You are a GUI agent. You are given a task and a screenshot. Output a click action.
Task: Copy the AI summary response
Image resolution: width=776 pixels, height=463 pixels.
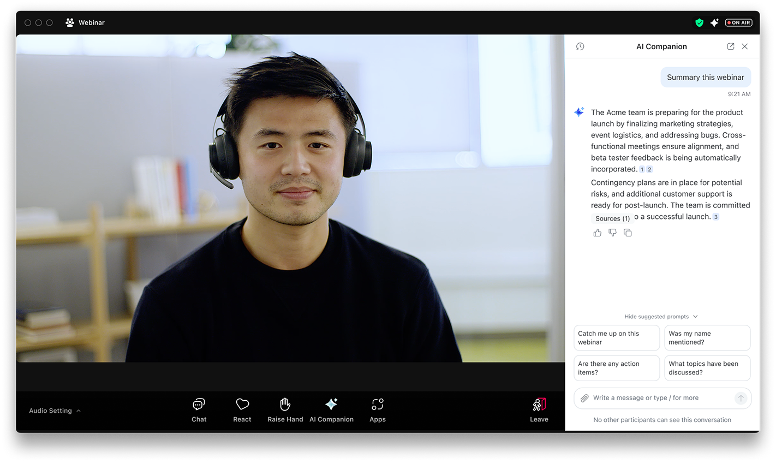(x=628, y=233)
